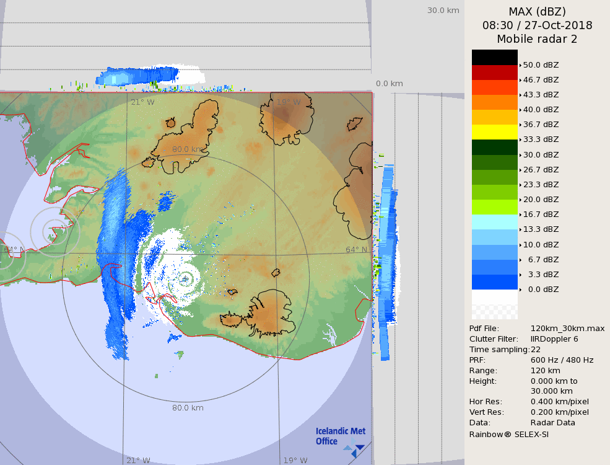Click the 120km_30km.max Pdf File value
Image resolution: width=610 pixels, height=465 pixels.
coord(567,329)
